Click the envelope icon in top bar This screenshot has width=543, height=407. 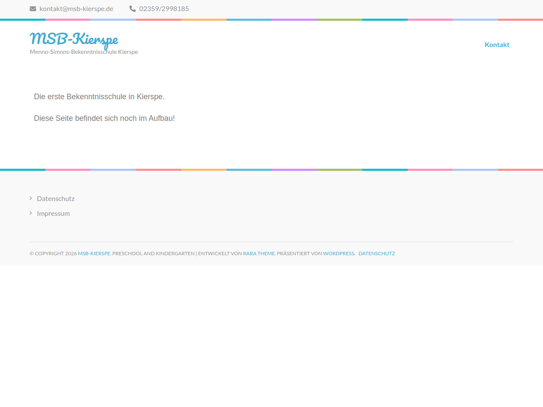33,8
